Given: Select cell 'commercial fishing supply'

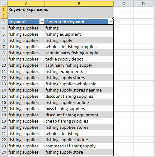Looking at the screenshot, I should click(x=79, y=146).
